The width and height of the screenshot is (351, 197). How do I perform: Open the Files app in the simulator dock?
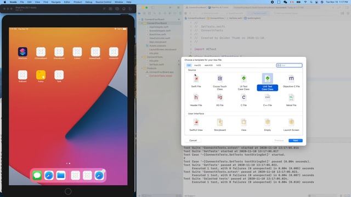coord(61,175)
